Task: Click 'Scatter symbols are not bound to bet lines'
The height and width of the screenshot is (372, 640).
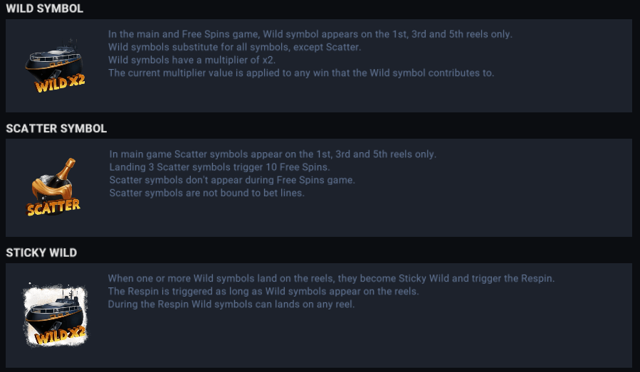Action: click(x=206, y=193)
